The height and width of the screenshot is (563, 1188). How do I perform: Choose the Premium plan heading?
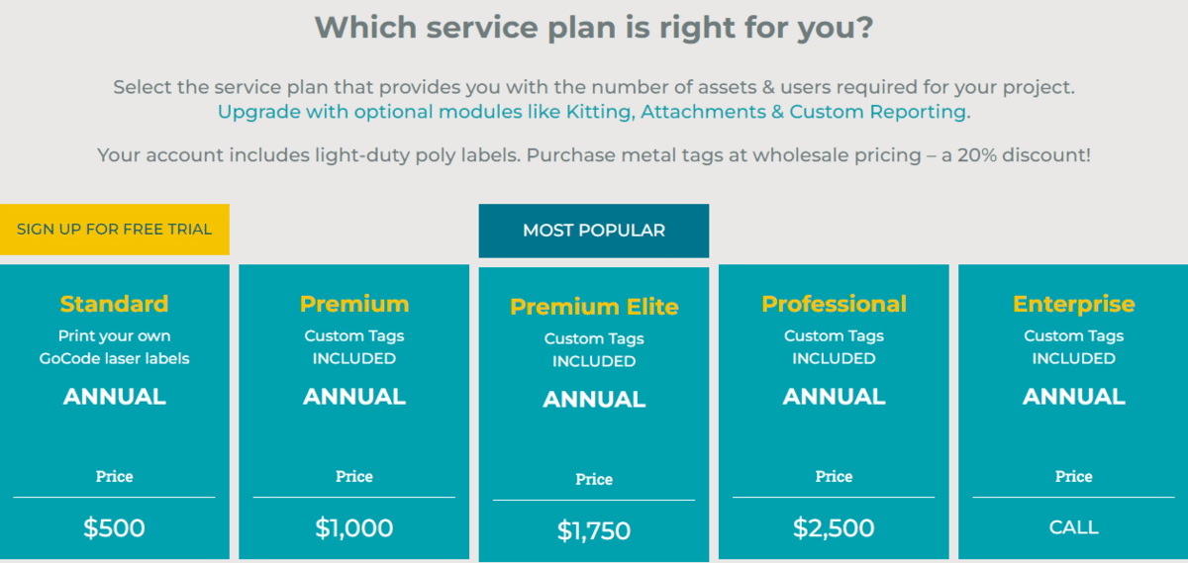coord(354,304)
